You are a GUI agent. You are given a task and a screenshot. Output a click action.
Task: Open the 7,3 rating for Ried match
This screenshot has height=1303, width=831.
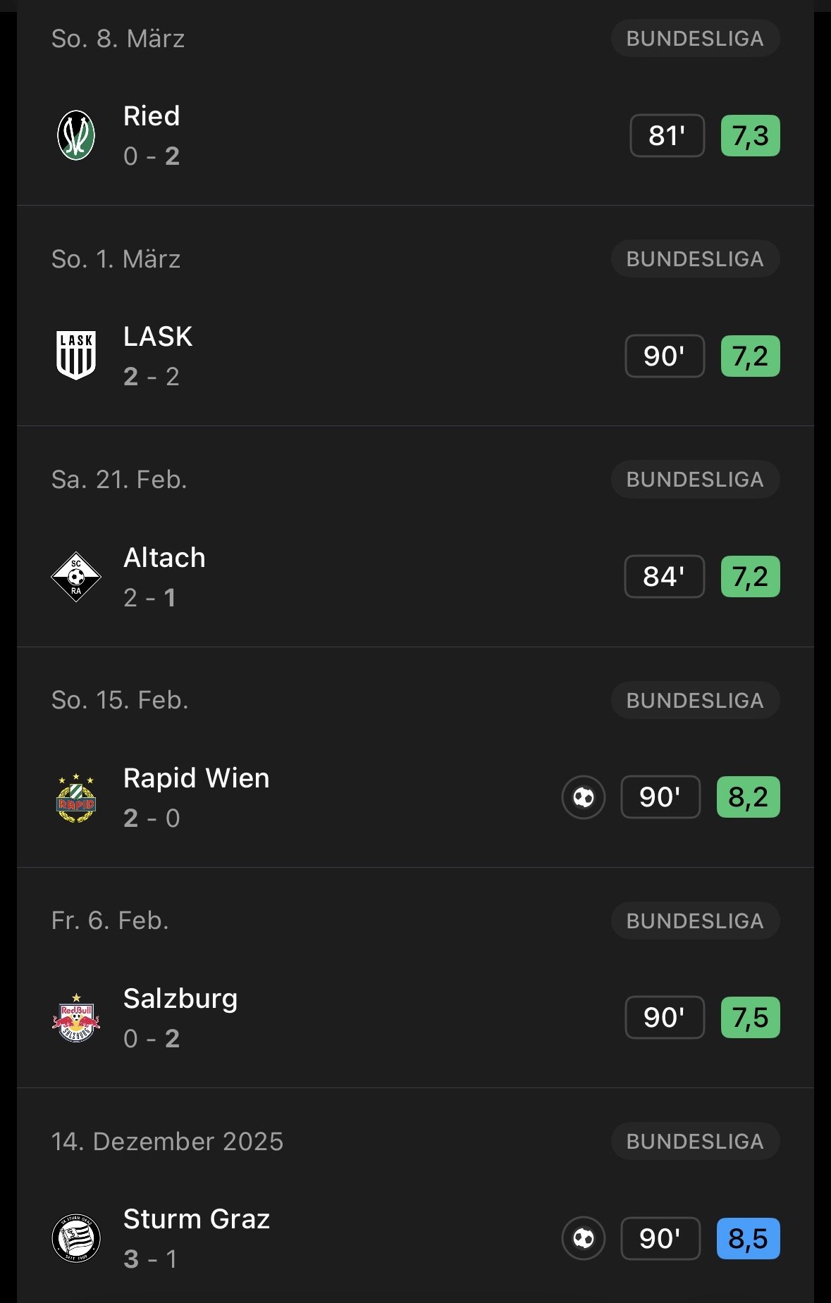(x=750, y=135)
